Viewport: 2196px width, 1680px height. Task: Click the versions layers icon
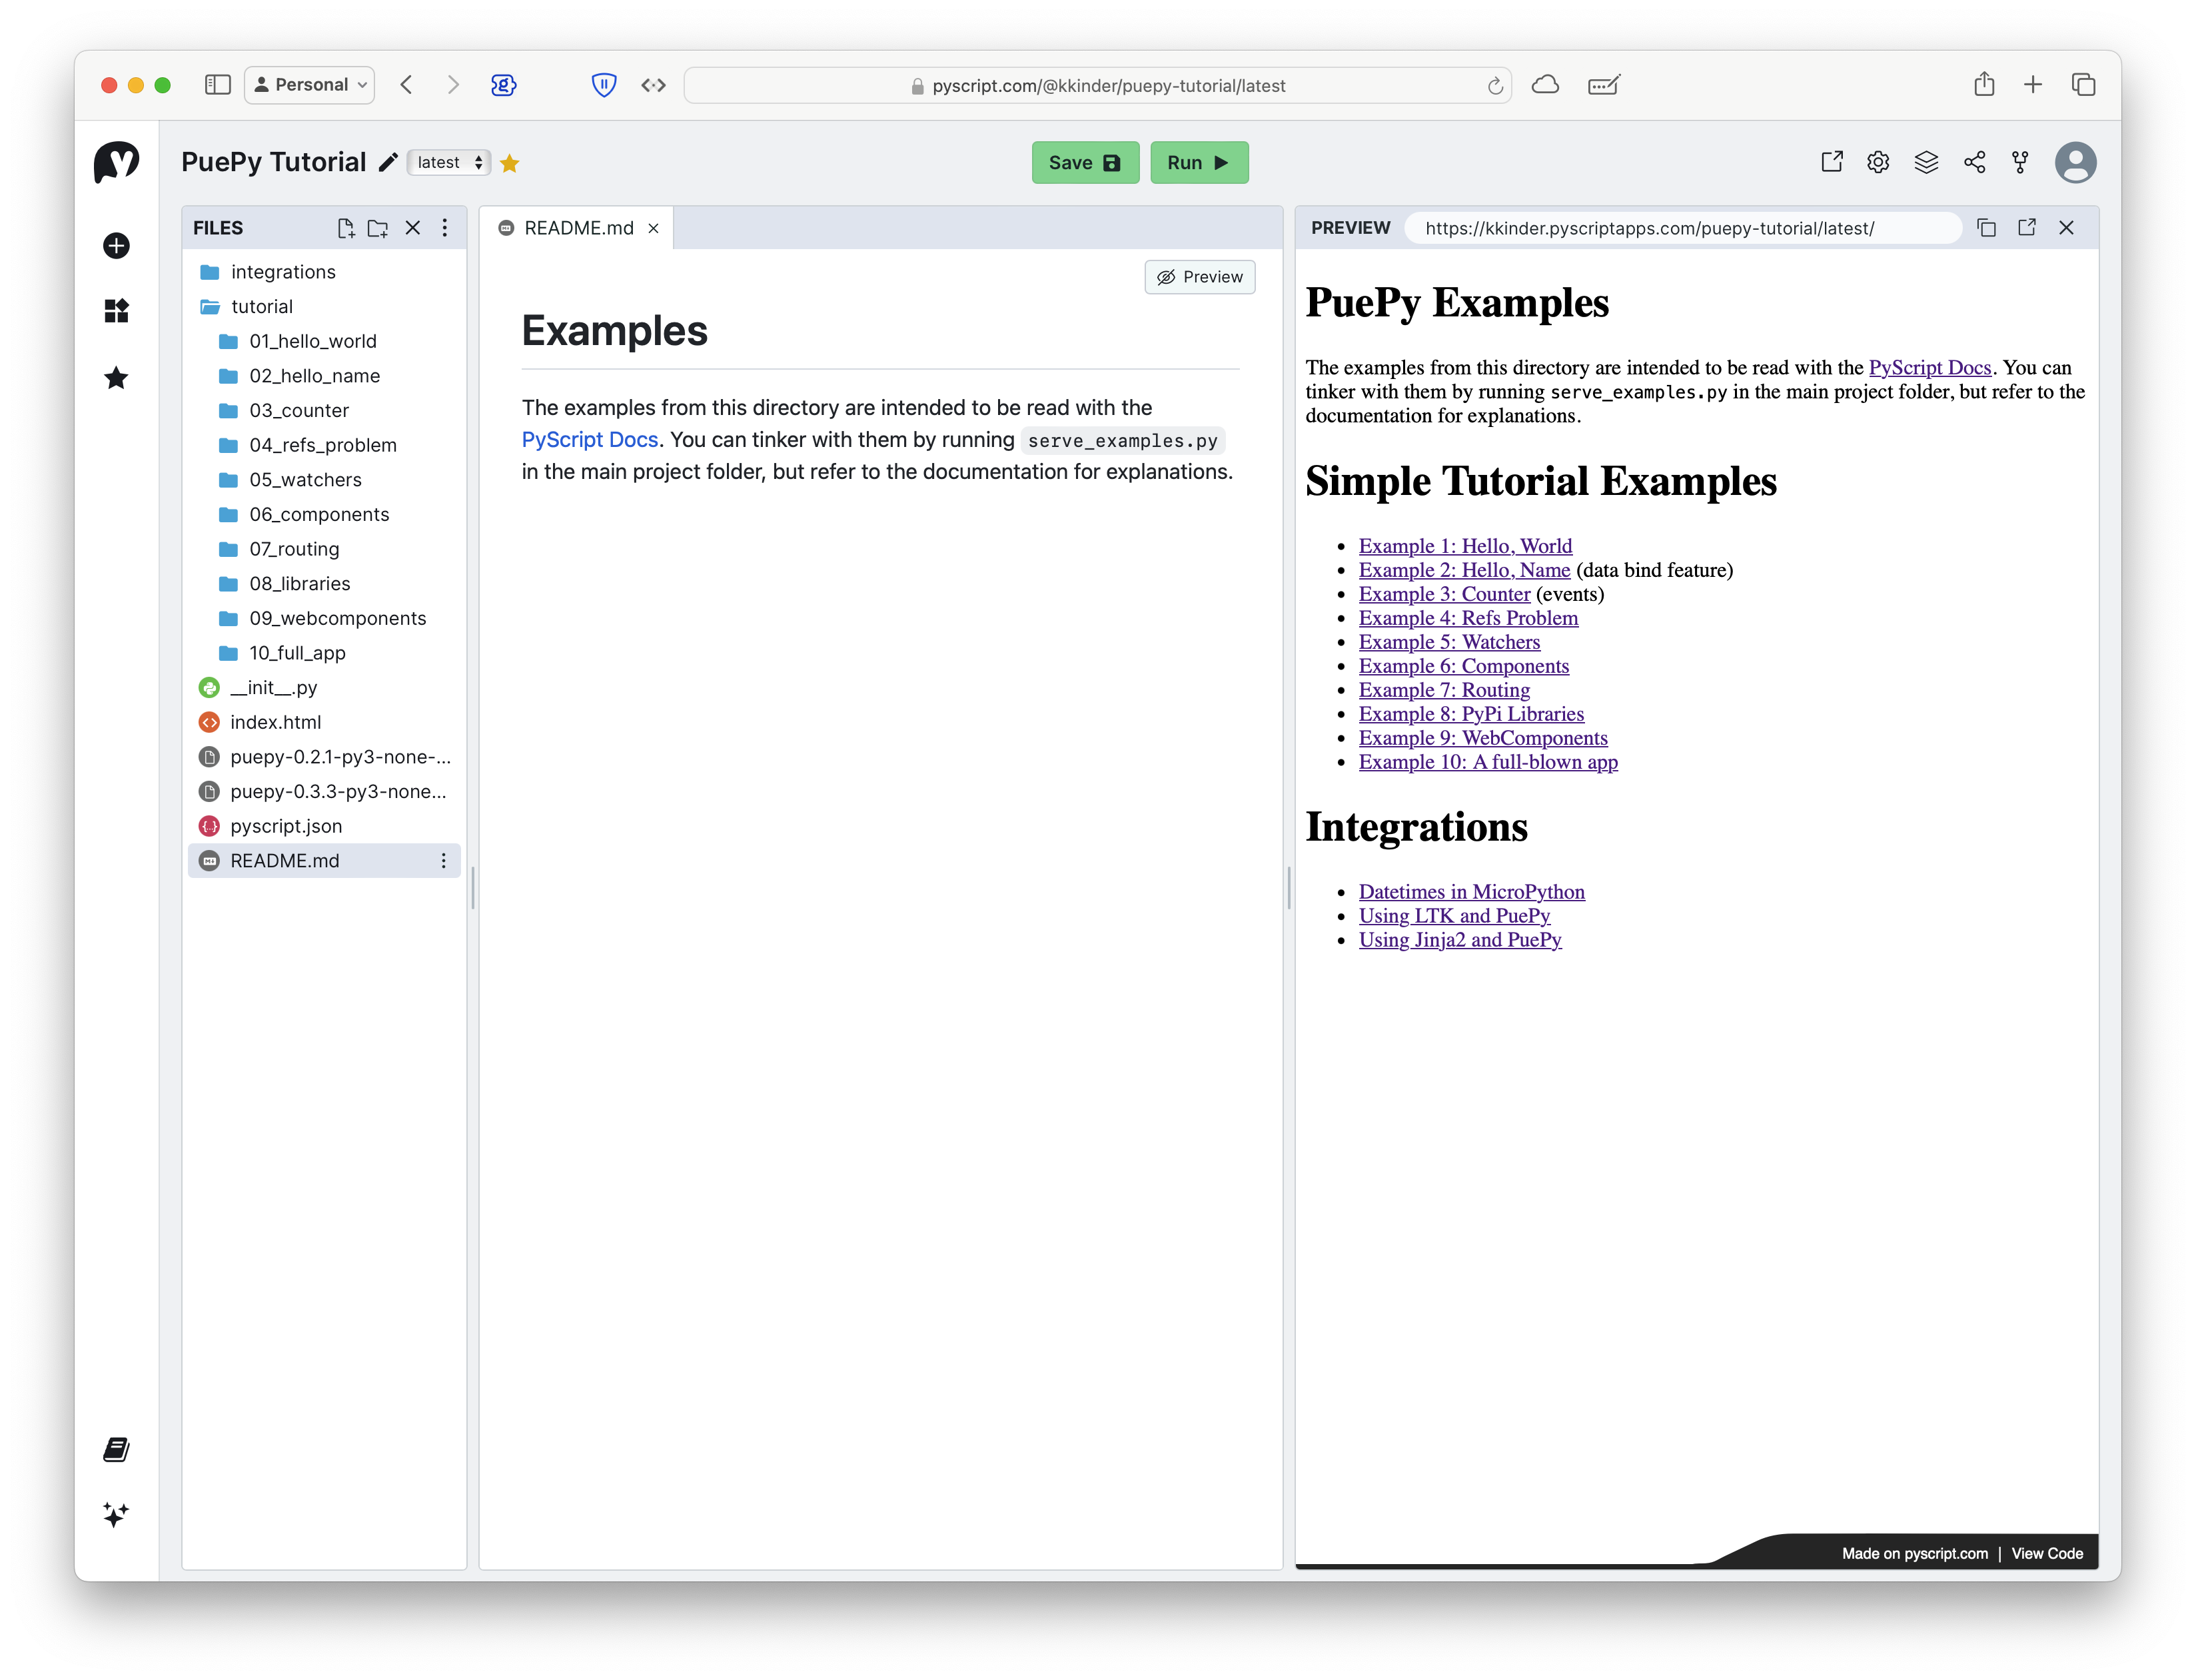[1926, 162]
